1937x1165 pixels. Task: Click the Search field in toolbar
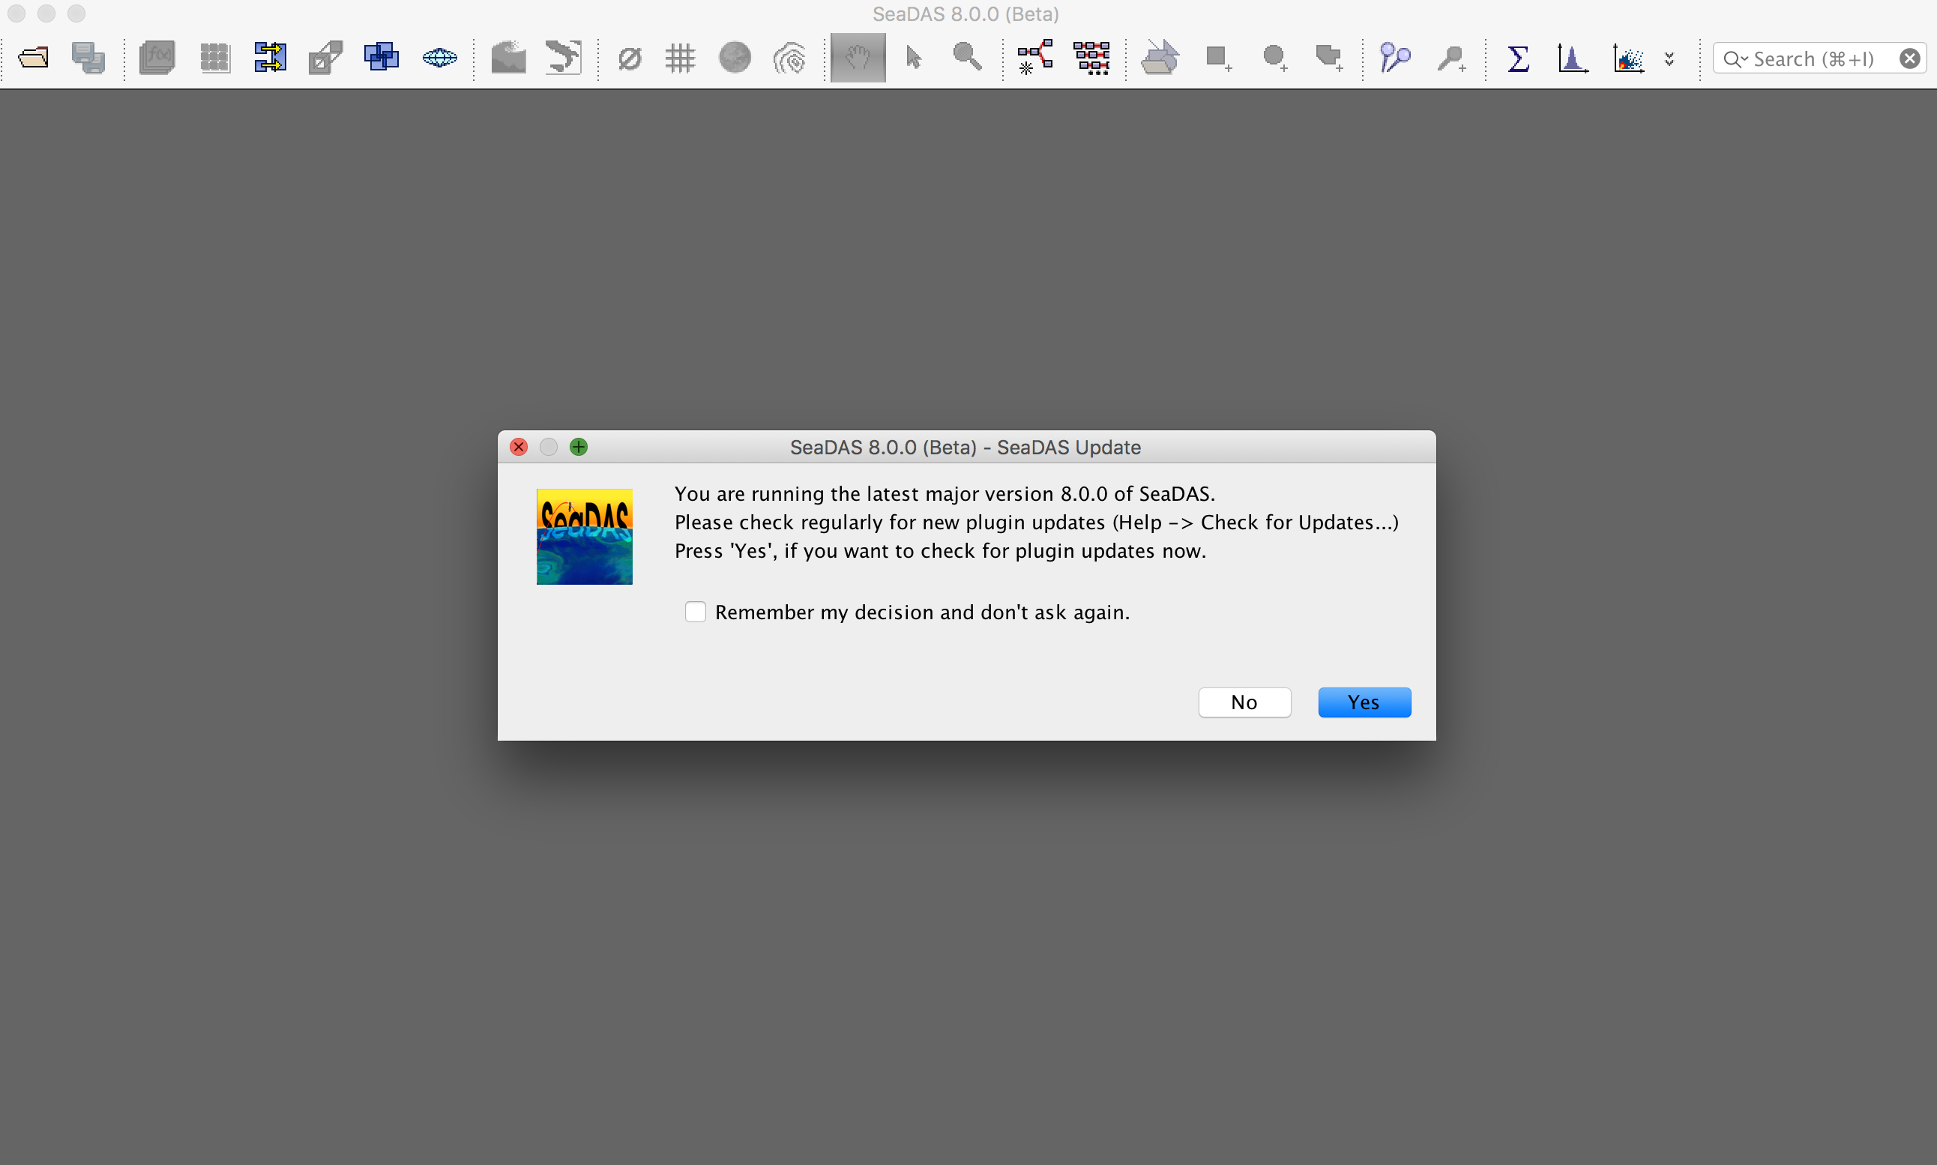(1819, 59)
